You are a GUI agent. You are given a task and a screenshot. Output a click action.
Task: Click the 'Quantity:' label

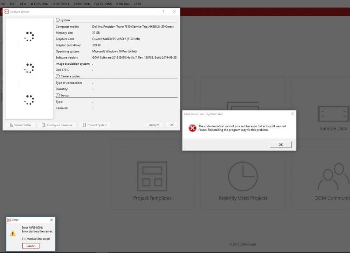point(62,89)
